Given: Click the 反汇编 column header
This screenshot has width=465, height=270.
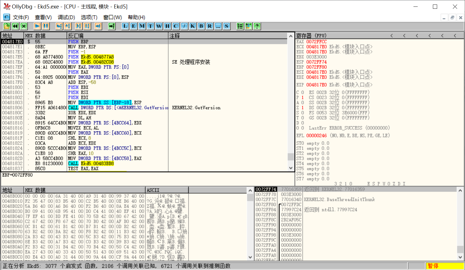Looking at the screenshot, I should tap(117, 36).
